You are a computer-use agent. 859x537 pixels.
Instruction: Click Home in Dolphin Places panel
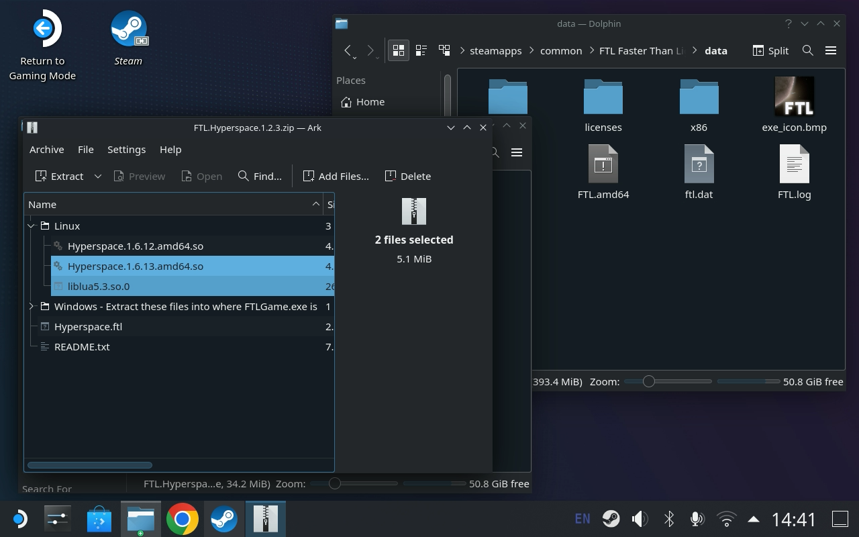click(362, 101)
